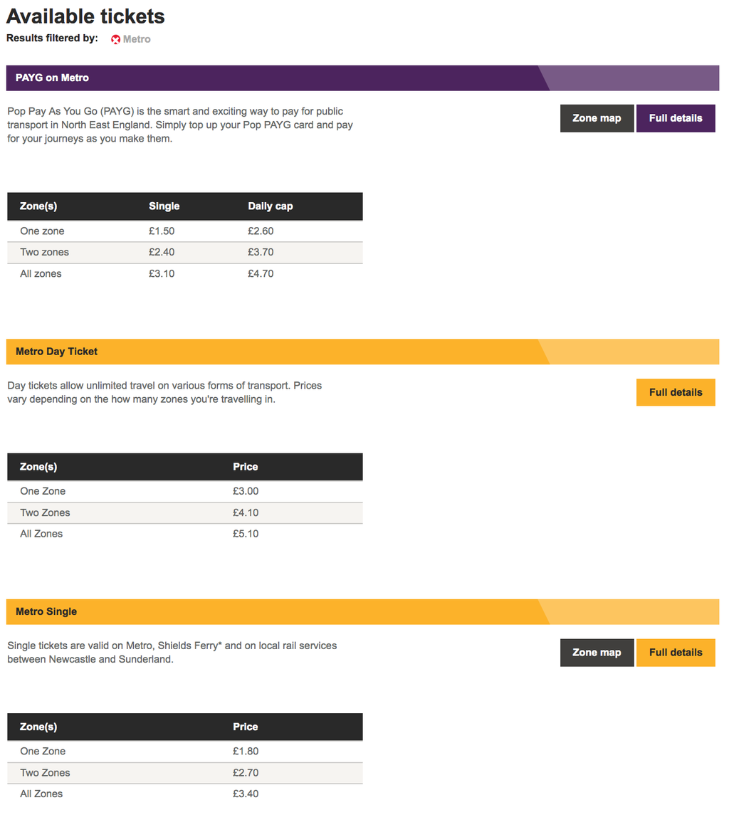729x837 pixels.
Task: Click the Metro Day Ticket section header
Action: (x=362, y=352)
